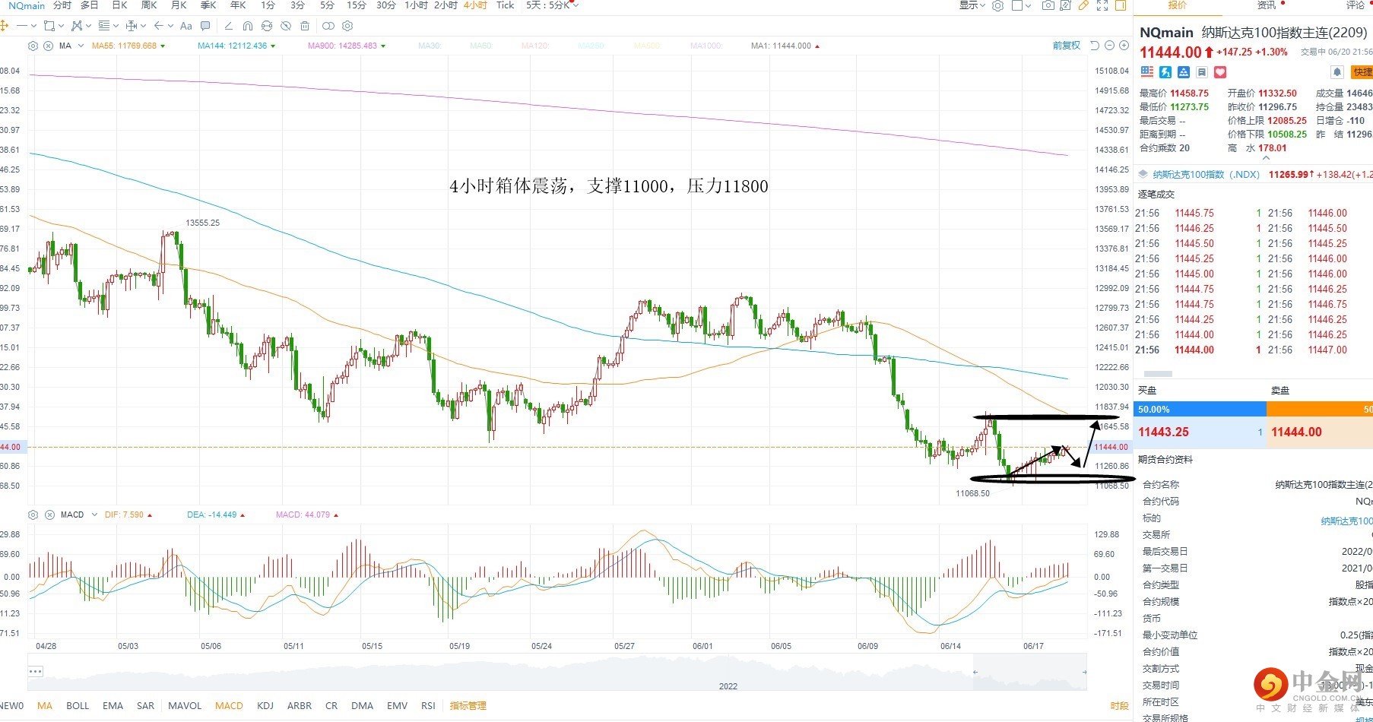Remove the MA indicator with its X icon
The image size is (1373, 722).
point(48,46)
